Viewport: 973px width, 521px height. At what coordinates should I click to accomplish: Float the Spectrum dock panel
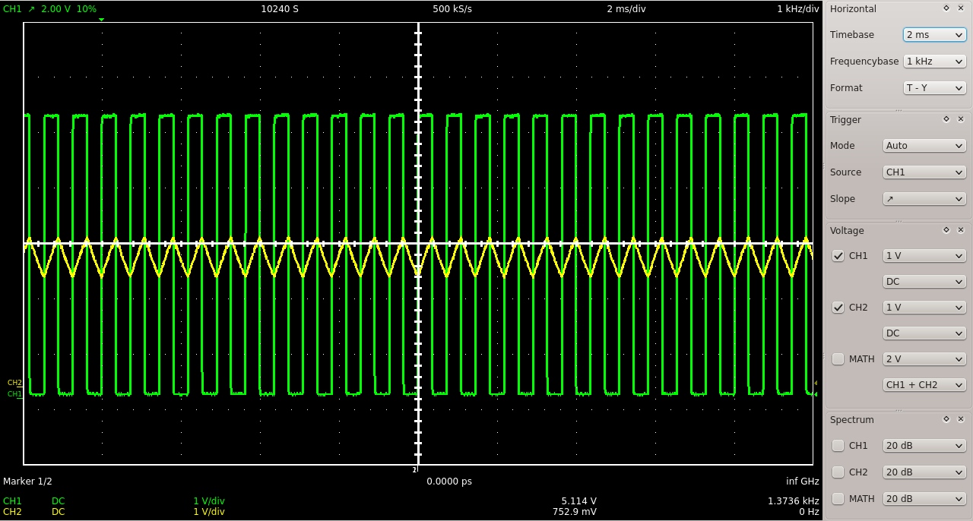click(946, 419)
